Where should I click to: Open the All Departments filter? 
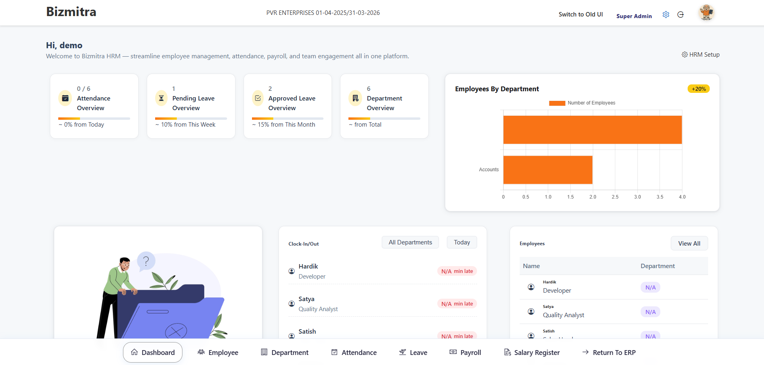pyautogui.click(x=410, y=242)
